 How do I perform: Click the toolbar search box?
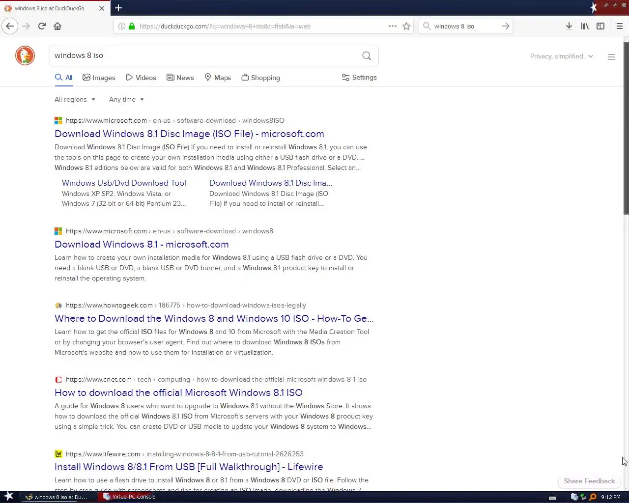[x=466, y=26]
